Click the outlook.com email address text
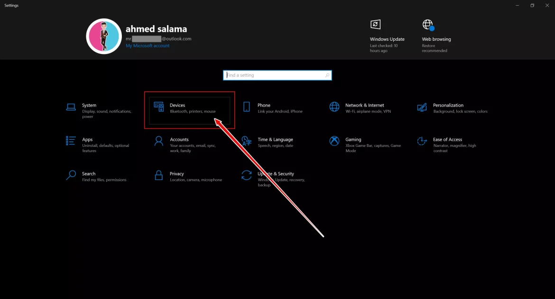The image size is (555, 299). pos(158,39)
